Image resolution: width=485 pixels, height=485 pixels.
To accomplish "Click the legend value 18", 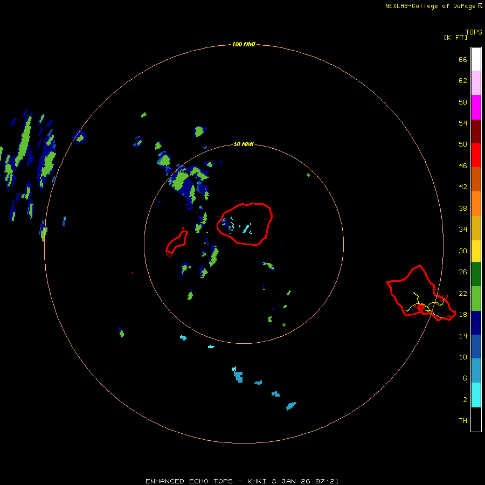I will 463,315.
